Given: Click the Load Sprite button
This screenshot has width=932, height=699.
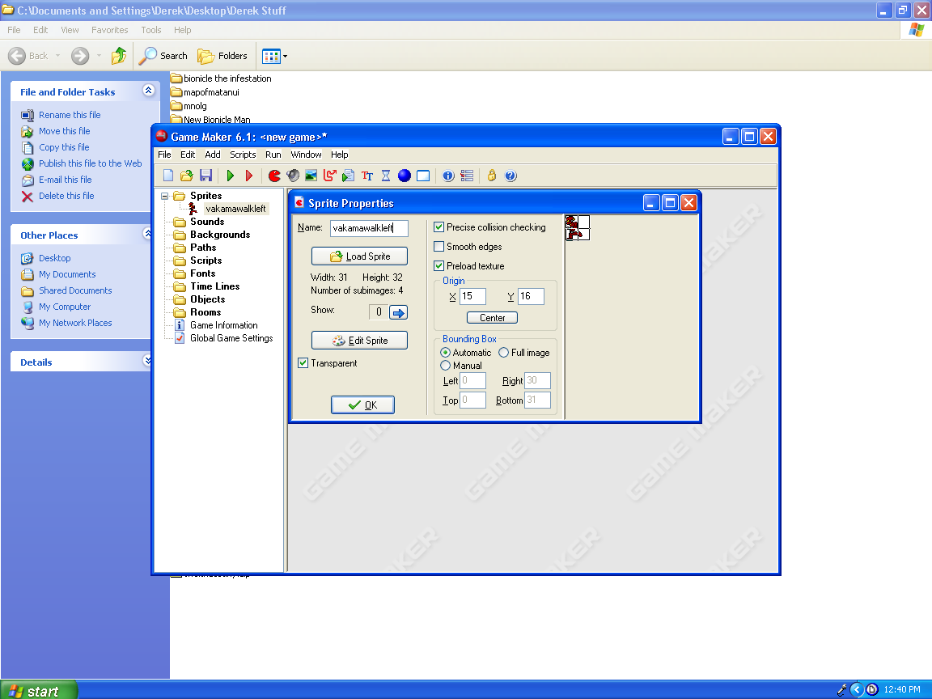Looking at the screenshot, I should (x=359, y=256).
